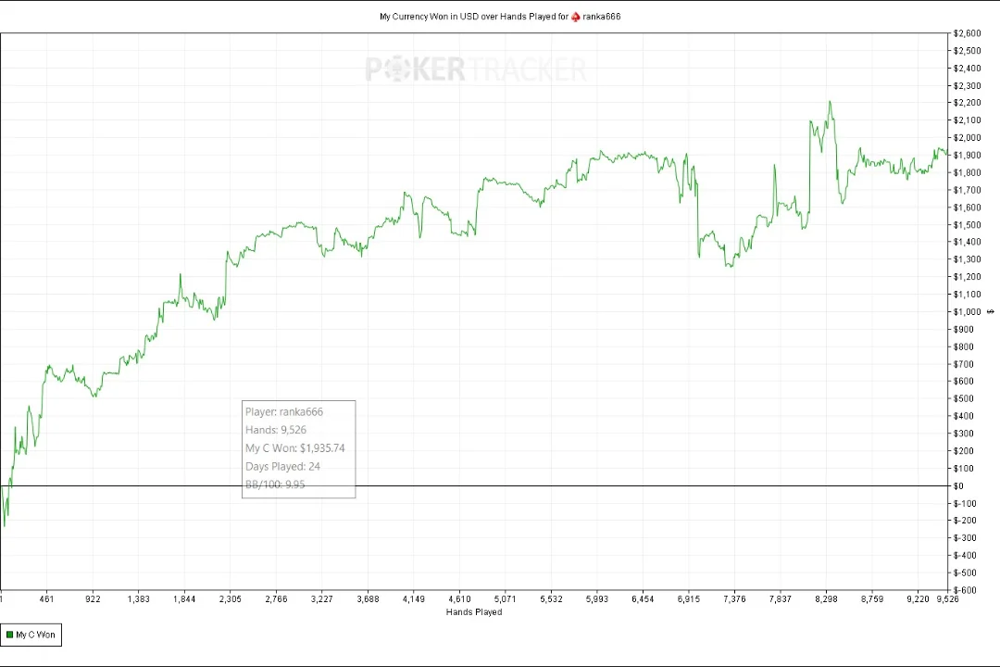Viewport: 1000px width, 667px height.
Task: Select the My C Won legend label
Action: [x=35, y=635]
